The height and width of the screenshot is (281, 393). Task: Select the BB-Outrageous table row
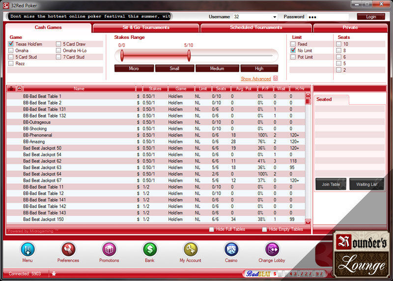pos(156,122)
